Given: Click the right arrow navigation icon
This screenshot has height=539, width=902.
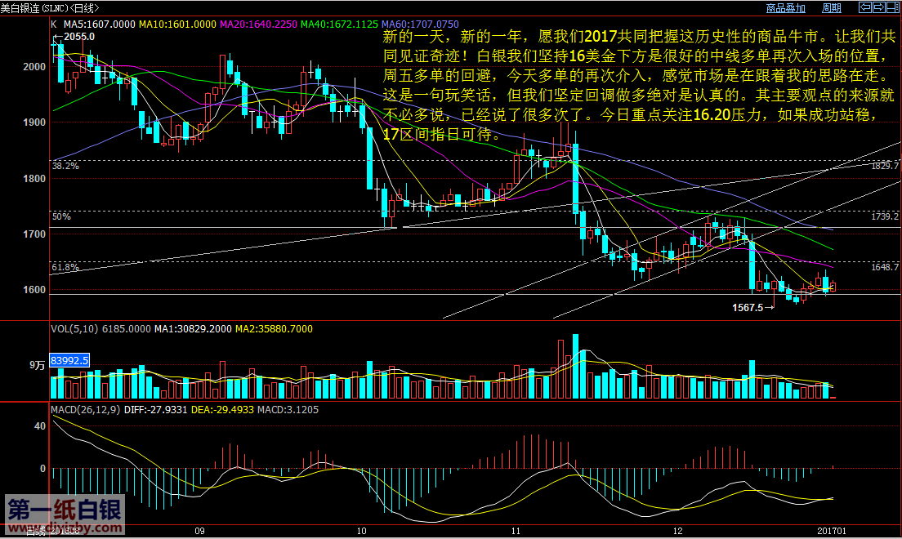Looking at the screenshot, I should coord(878,7).
